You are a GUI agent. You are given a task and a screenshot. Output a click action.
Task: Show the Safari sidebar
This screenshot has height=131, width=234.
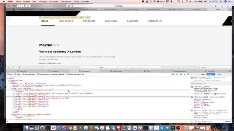pos(28,6)
